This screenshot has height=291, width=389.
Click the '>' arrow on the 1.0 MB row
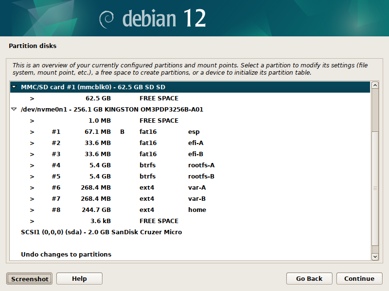pos(32,121)
